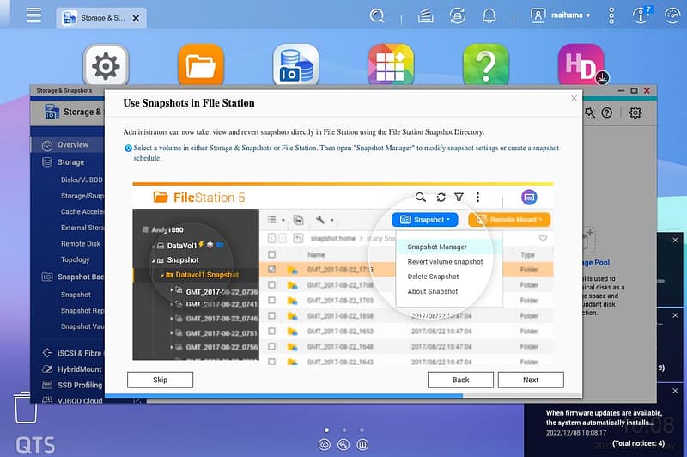
Task: Open the Storage/Snapshots sidebar item
Action: click(x=82, y=196)
